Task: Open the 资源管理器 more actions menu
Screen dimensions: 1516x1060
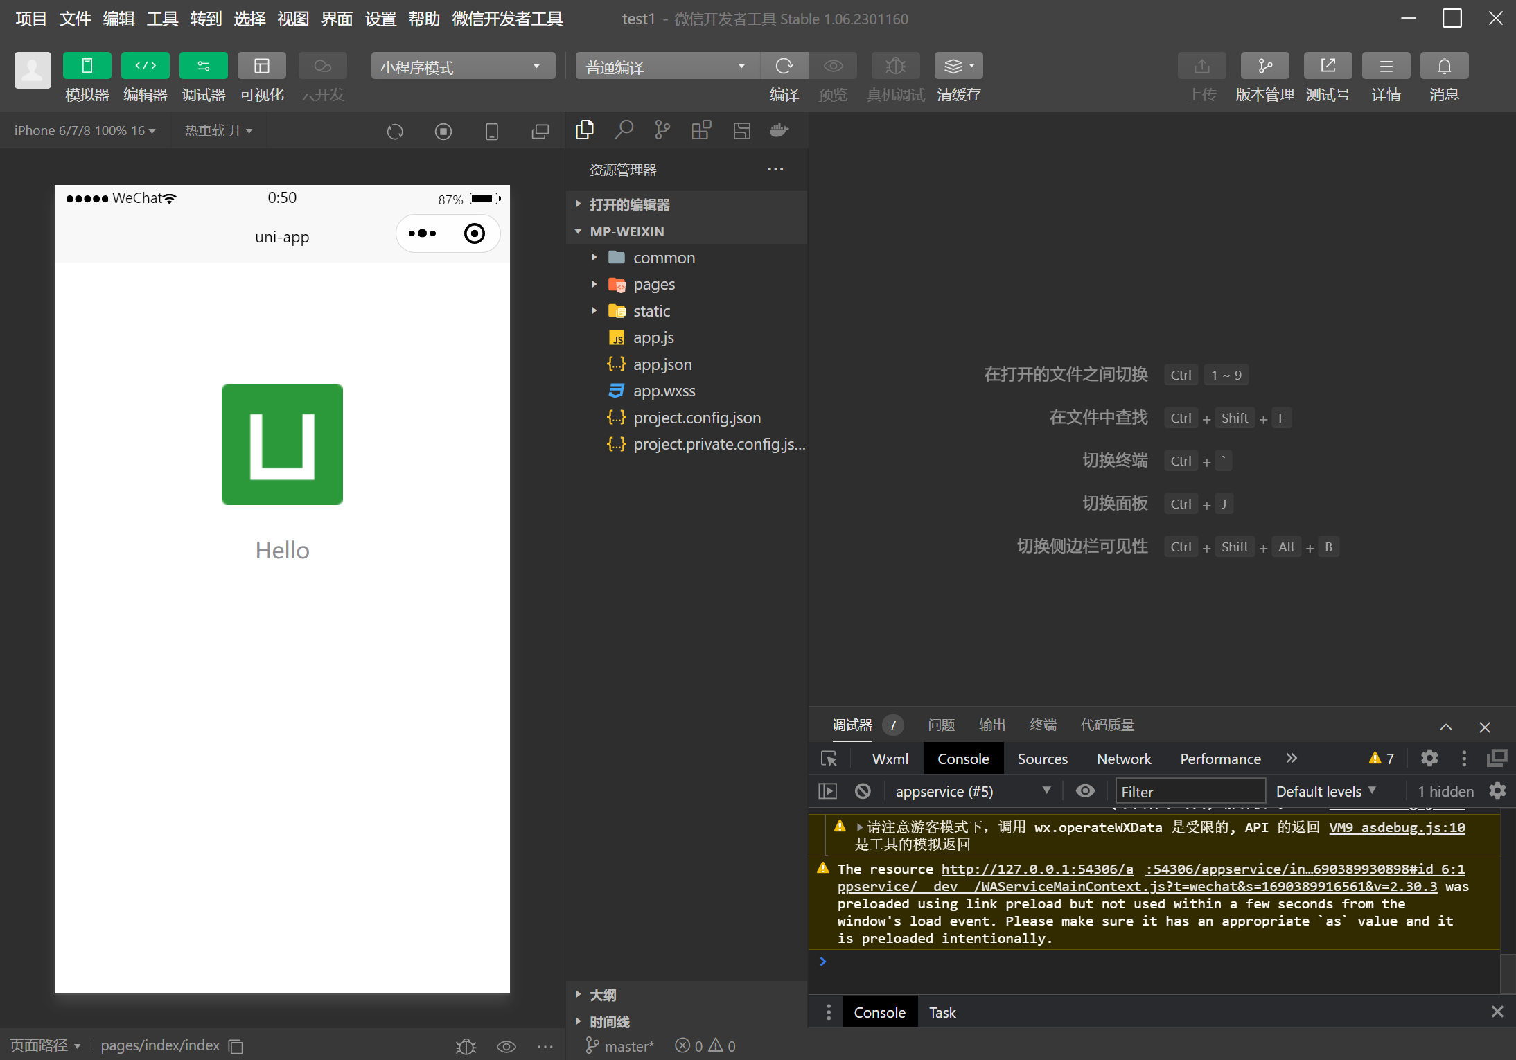Action: point(775,169)
